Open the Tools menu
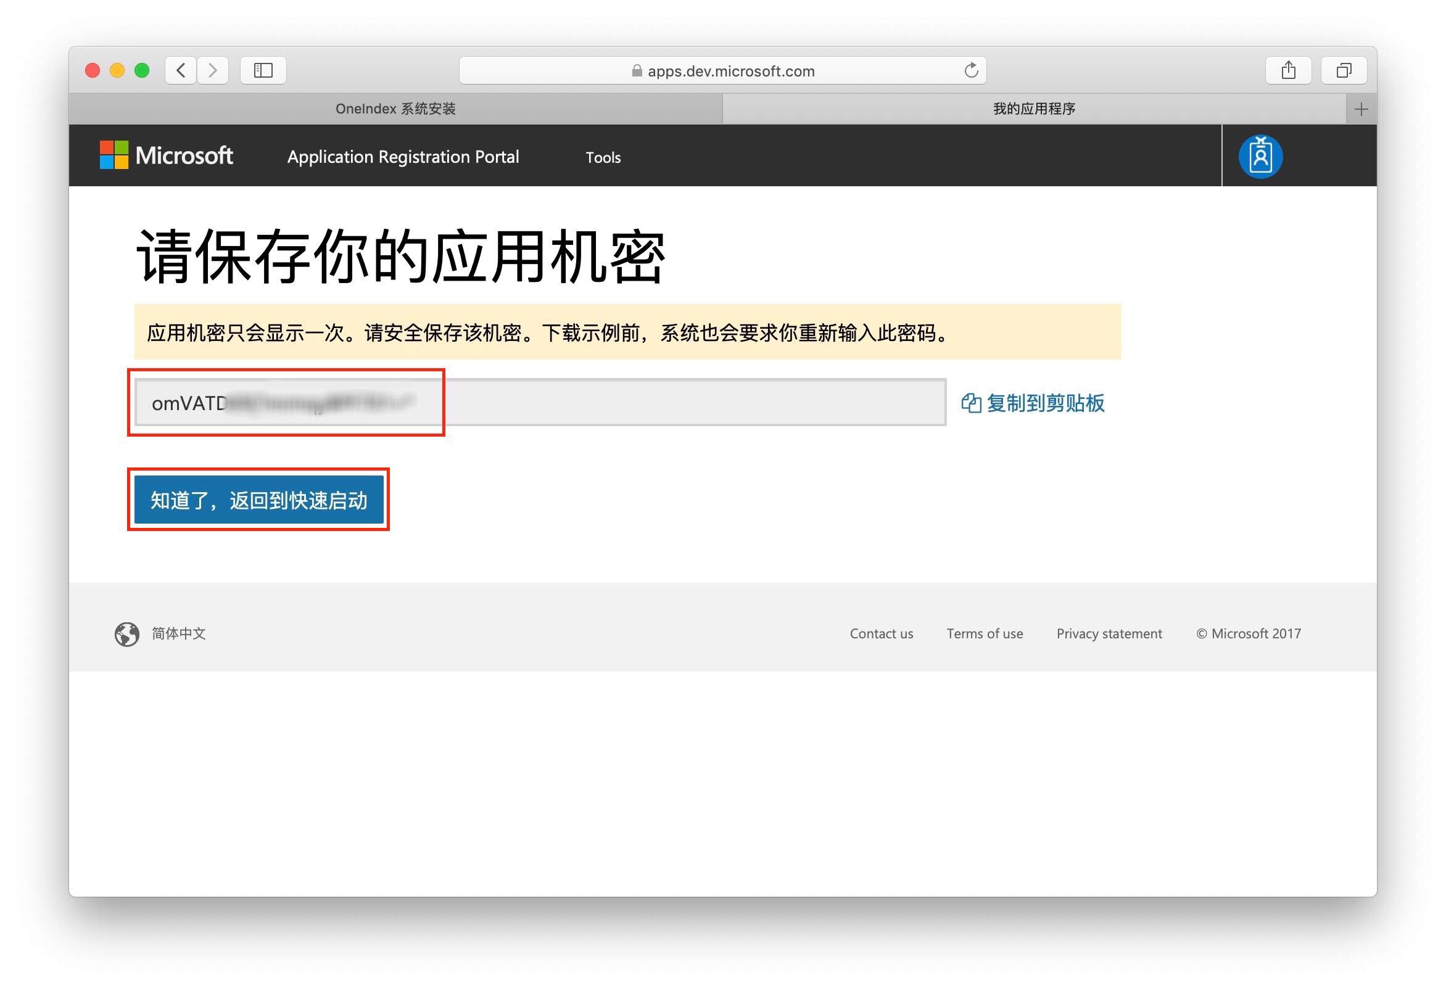The height and width of the screenshot is (988, 1446). (x=602, y=157)
